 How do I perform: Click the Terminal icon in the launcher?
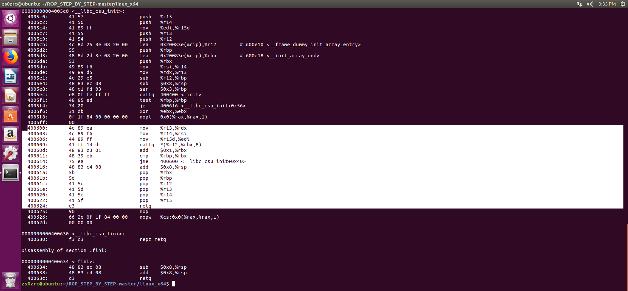pos(10,173)
